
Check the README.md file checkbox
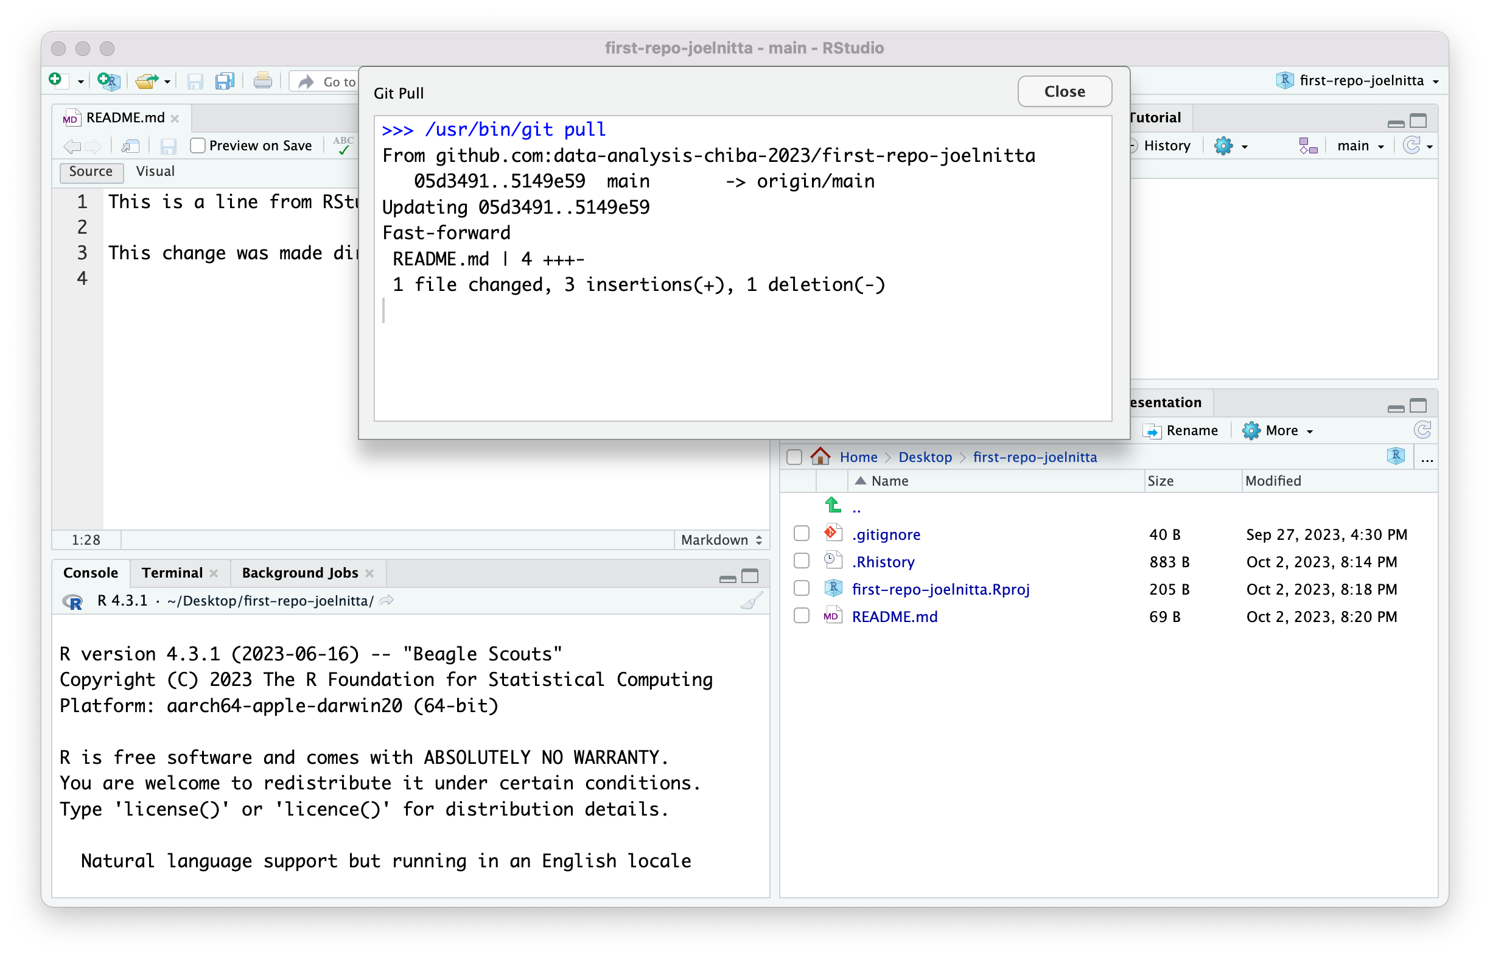click(x=802, y=617)
